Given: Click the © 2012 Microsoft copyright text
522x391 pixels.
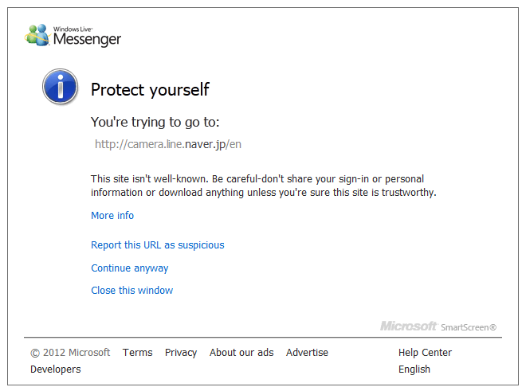Looking at the screenshot, I should (x=70, y=353).
